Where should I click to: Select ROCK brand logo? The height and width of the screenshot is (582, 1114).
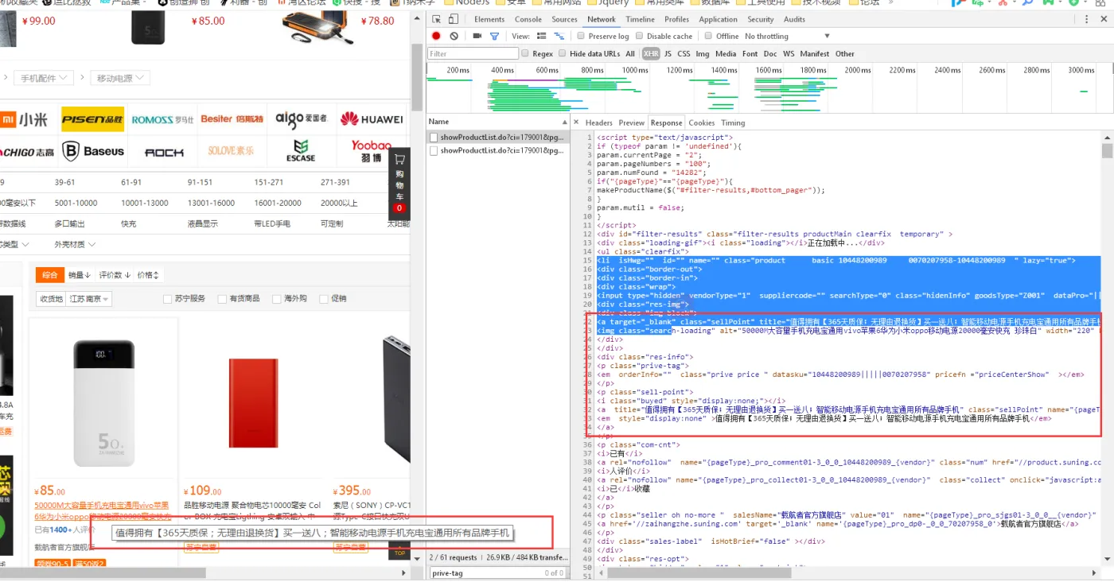pos(164,152)
